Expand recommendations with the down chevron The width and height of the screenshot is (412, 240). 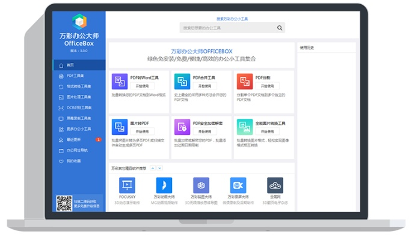point(159,168)
